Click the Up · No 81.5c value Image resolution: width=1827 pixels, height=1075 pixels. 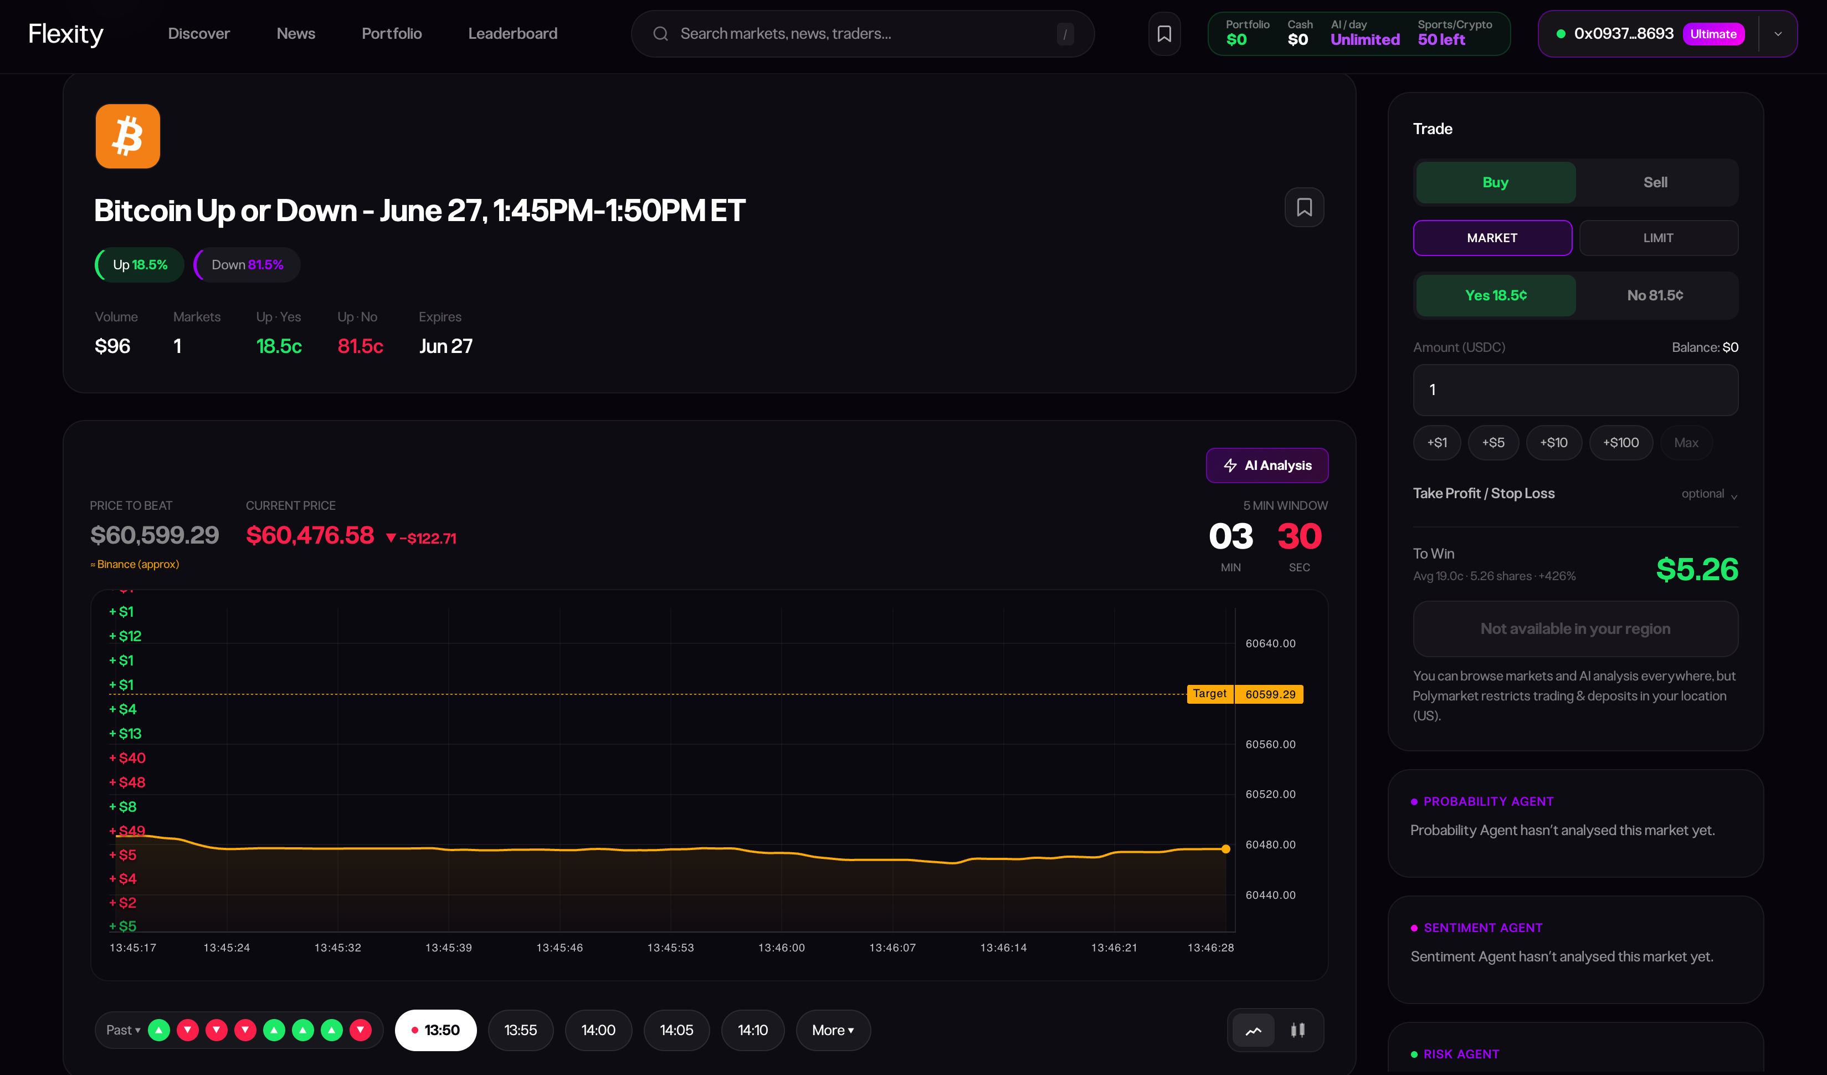tap(360, 347)
